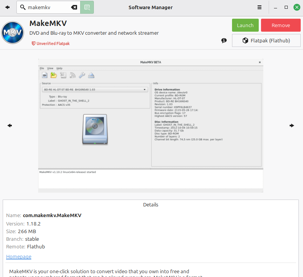Open the Flatpak (Flathub) source dropdown
The width and height of the screenshot is (303, 277).
pos(266,40)
